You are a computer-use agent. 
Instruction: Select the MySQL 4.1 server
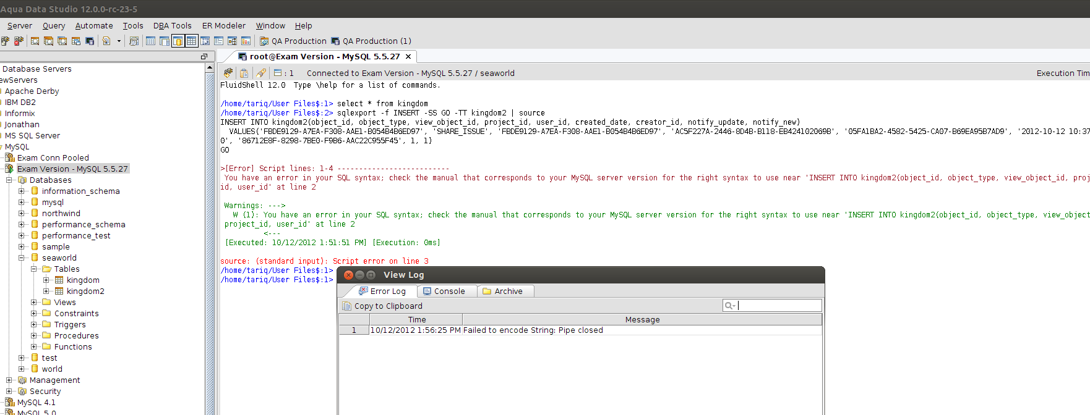pyautogui.click(x=36, y=402)
